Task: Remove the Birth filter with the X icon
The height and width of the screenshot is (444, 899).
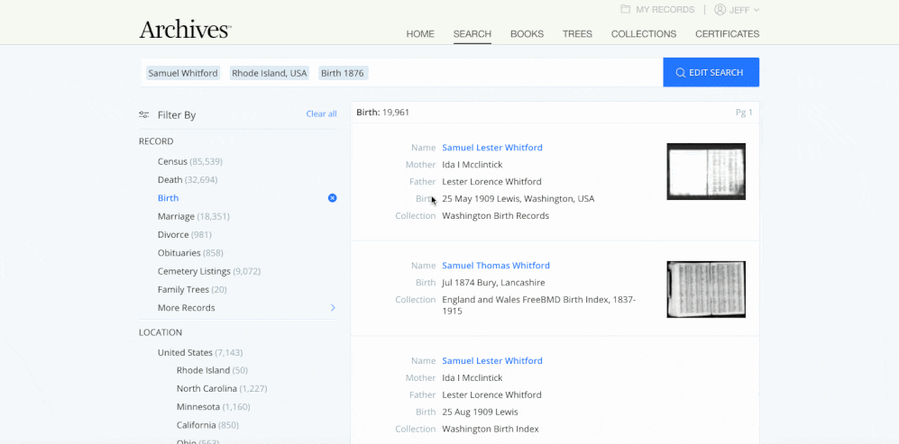Action: coord(332,197)
